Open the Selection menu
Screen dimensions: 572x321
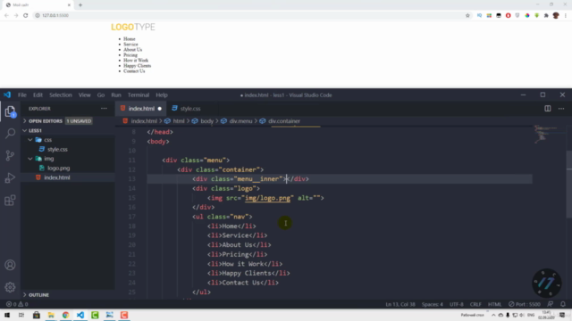pyautogui.click(x=61, y=95)
